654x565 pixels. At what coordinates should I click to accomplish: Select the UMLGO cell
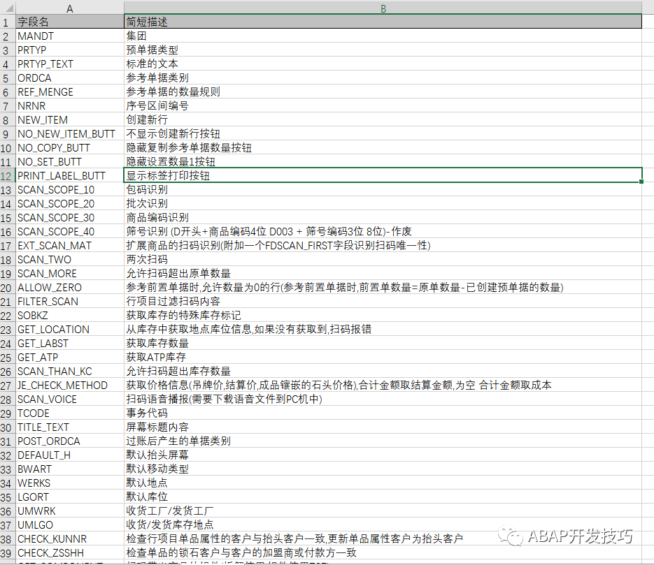point(70,524)
